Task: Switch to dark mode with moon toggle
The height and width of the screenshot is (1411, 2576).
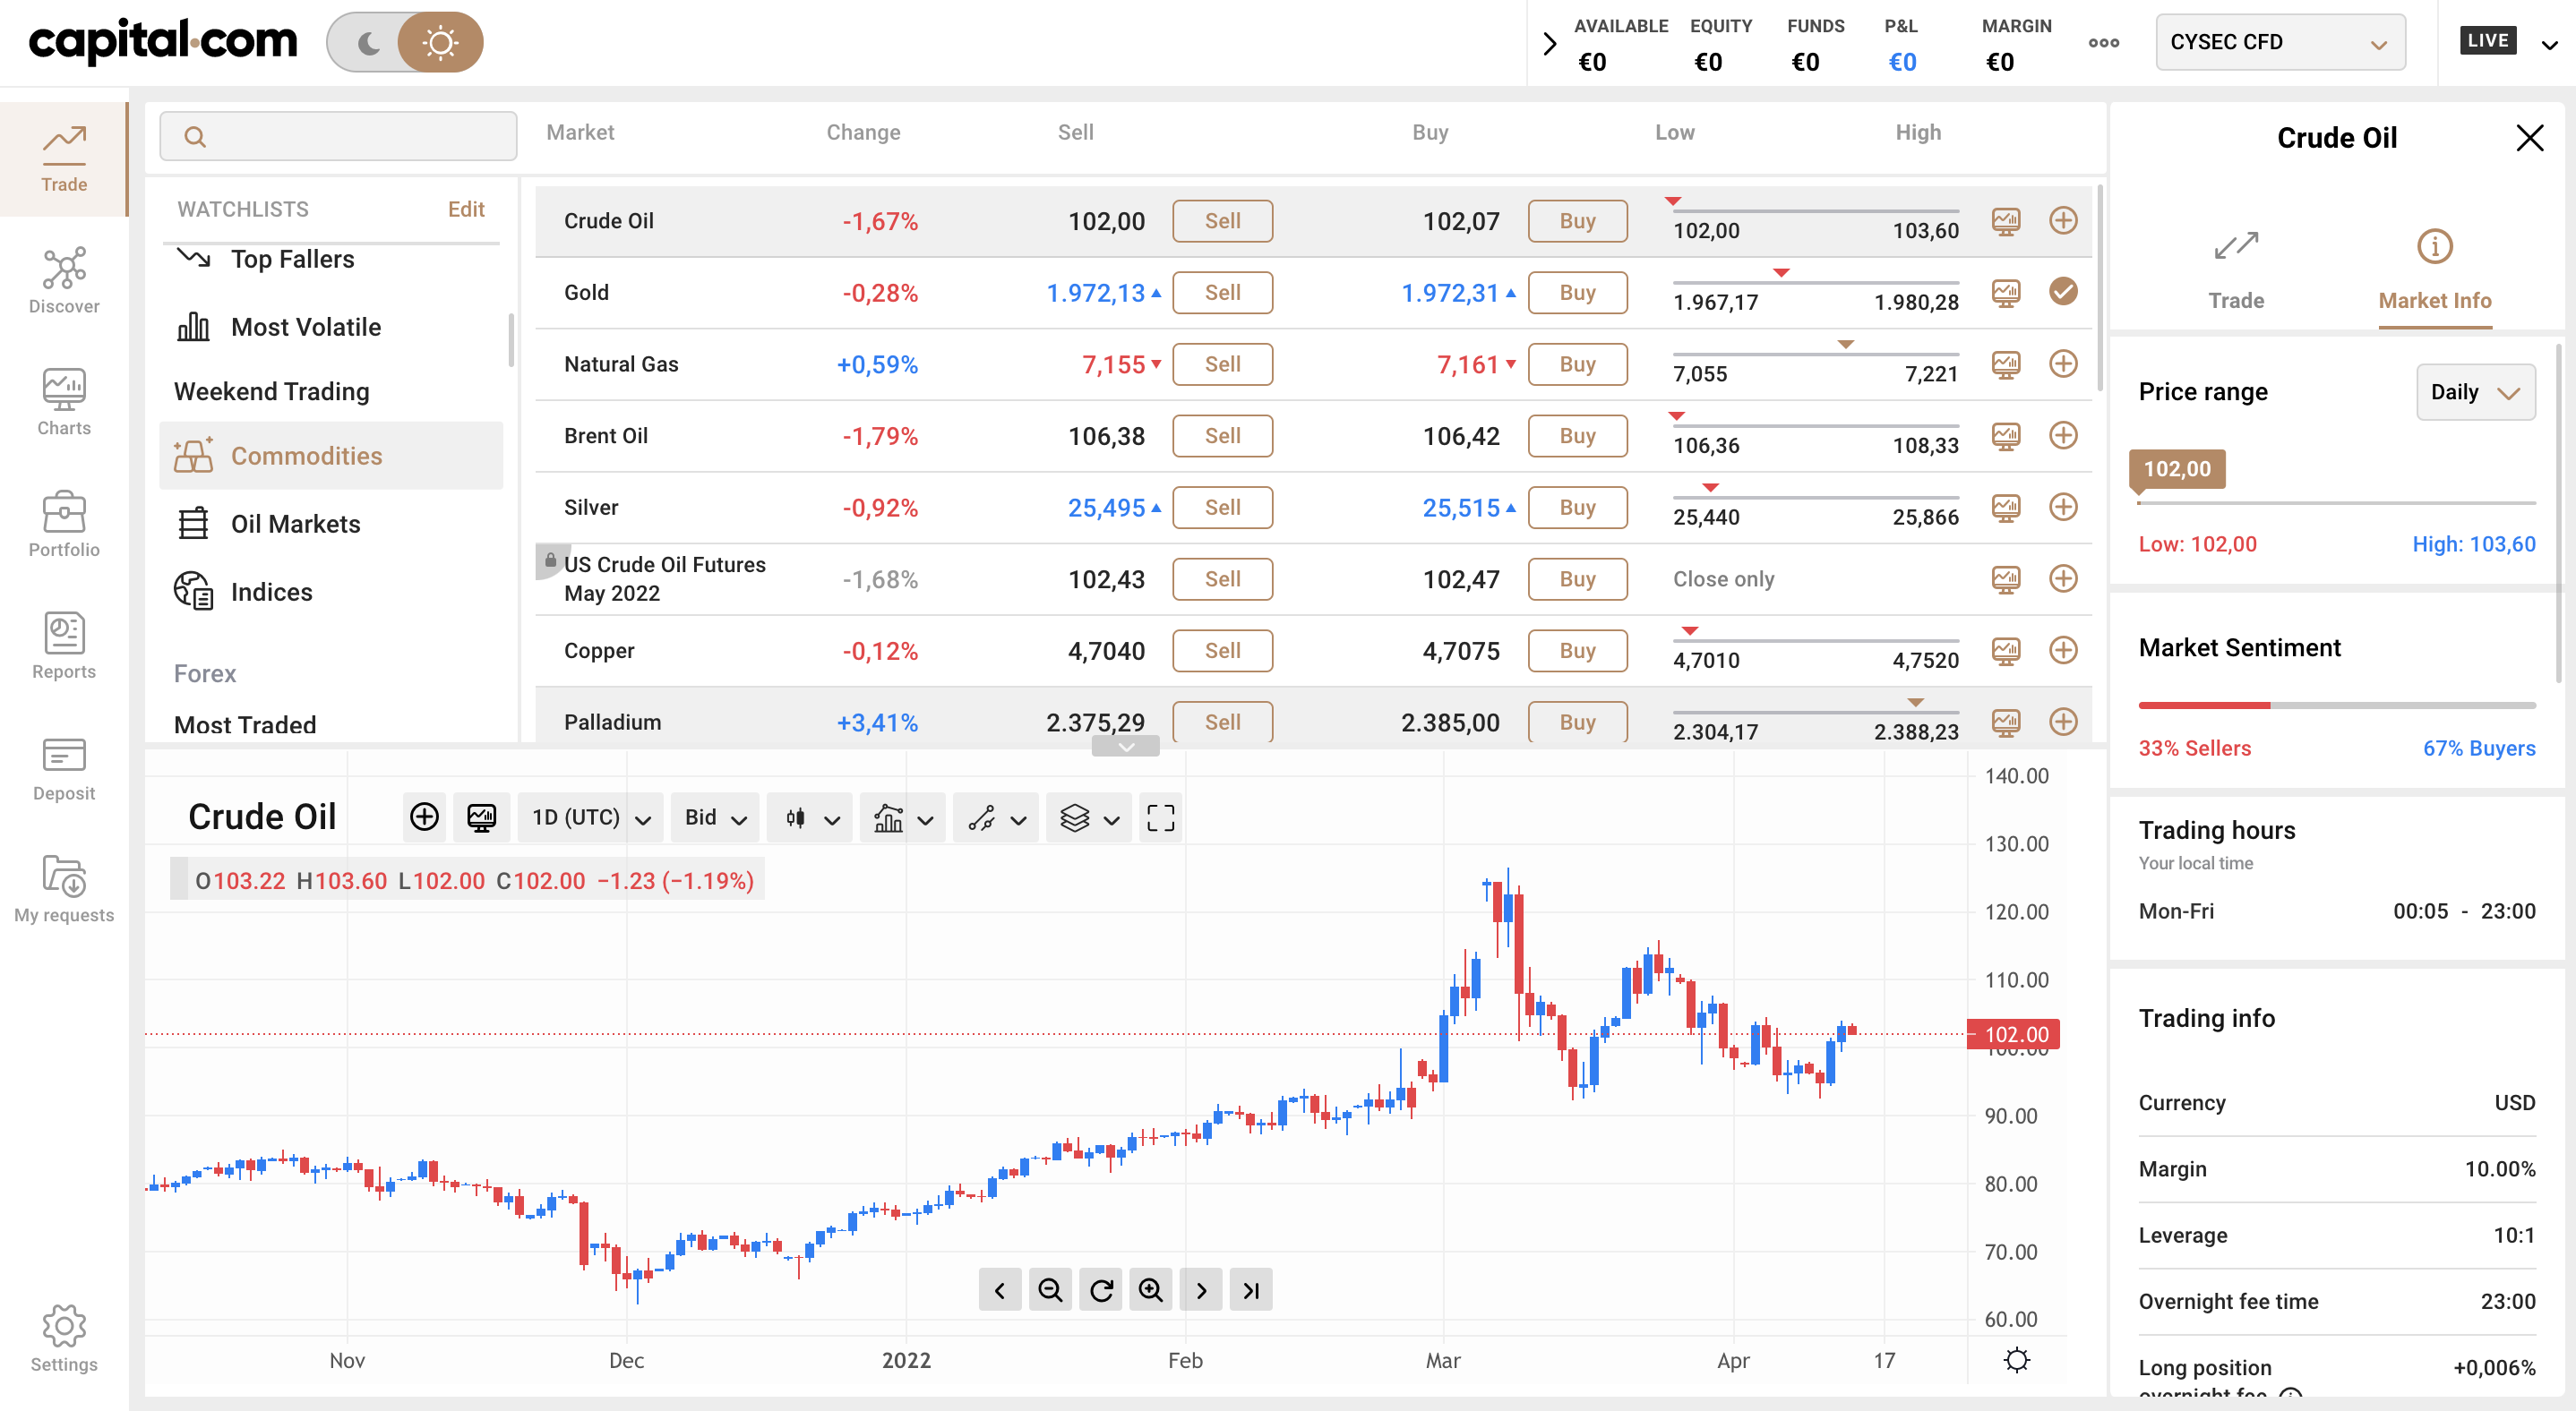Action: (368, 43)
